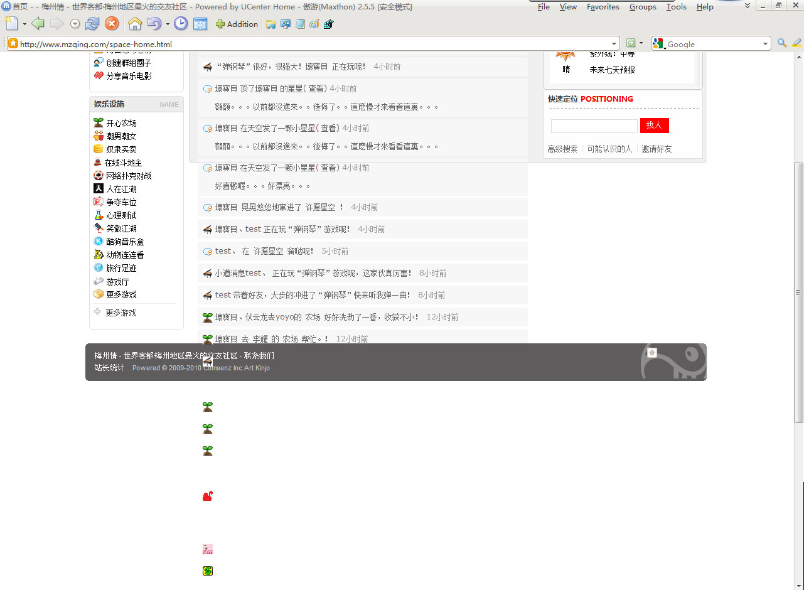
Task: Open the notepad toolbar icon
Action: [x=300, y=24]
